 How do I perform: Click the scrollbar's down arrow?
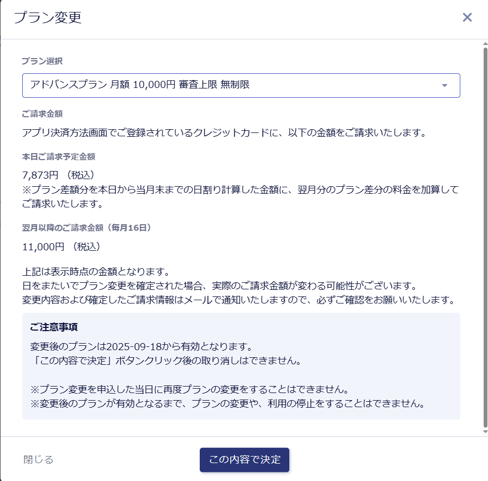485,431
